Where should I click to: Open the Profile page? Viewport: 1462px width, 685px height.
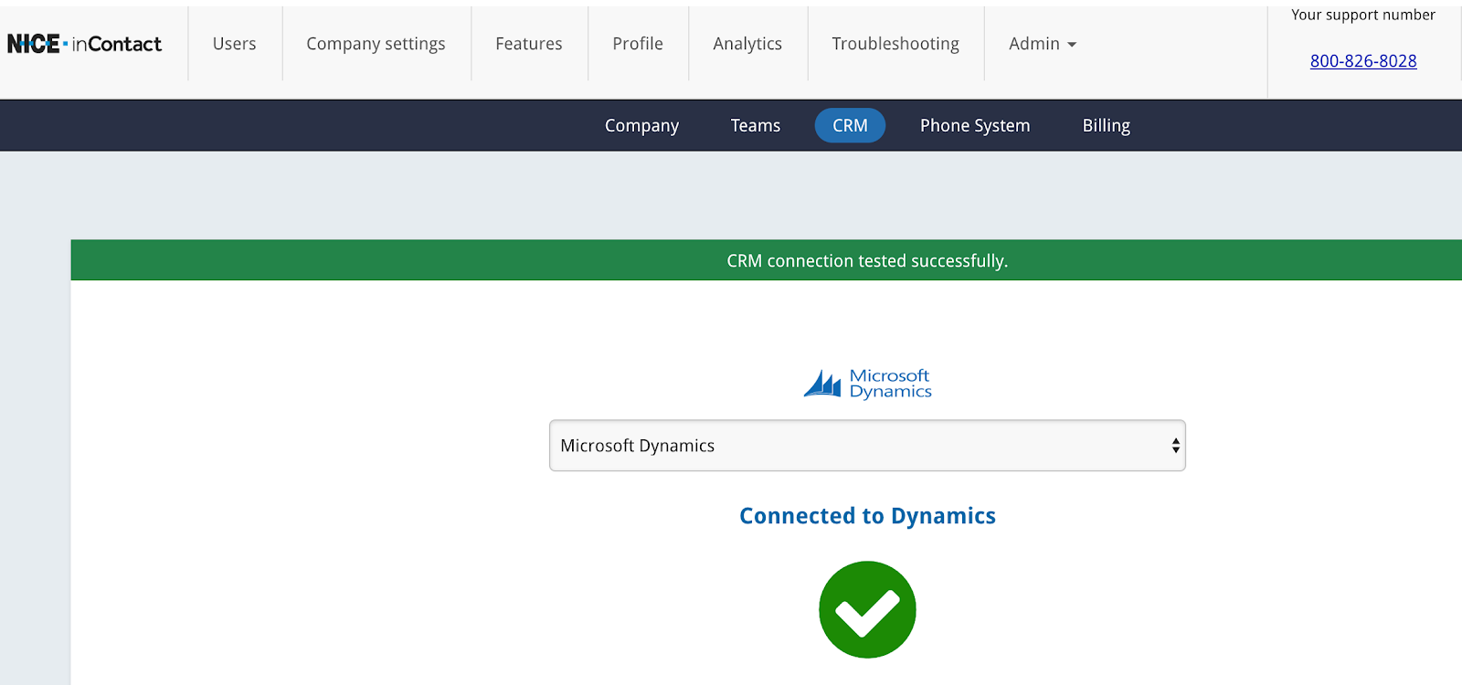click(x=638, y=44)
